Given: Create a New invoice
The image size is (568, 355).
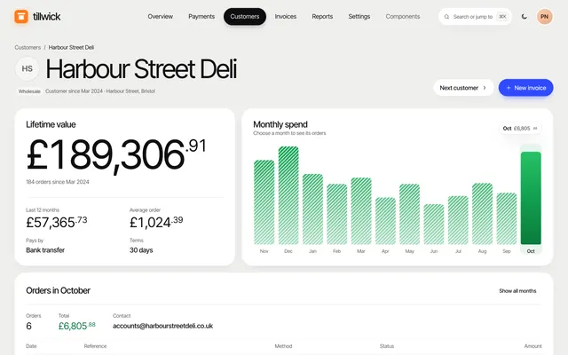Looking at the screenshot, I should 526,88.
